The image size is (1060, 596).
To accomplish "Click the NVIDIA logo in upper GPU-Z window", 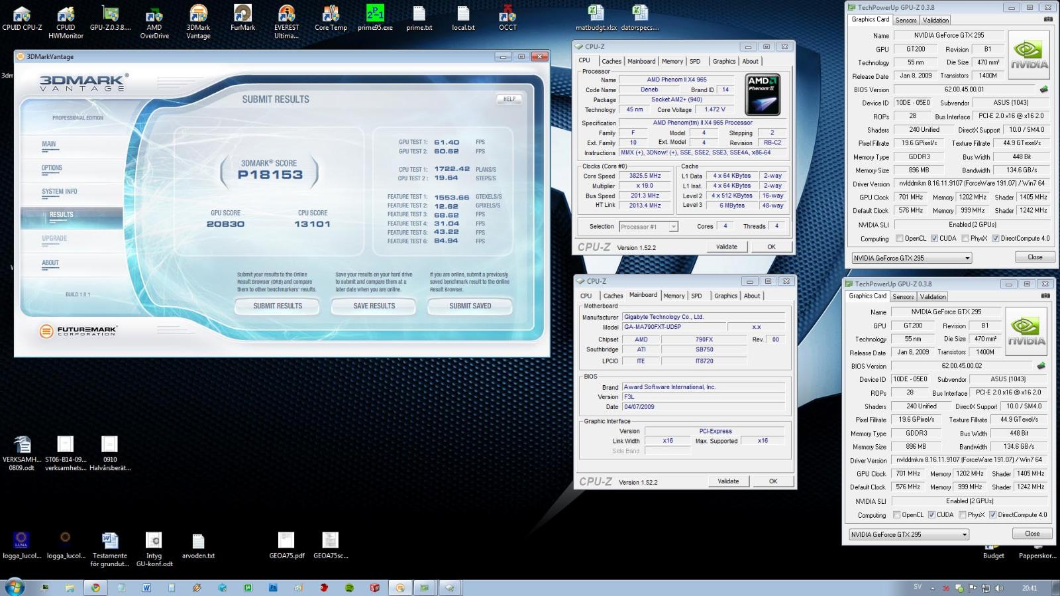I will tap(1029, 56).
